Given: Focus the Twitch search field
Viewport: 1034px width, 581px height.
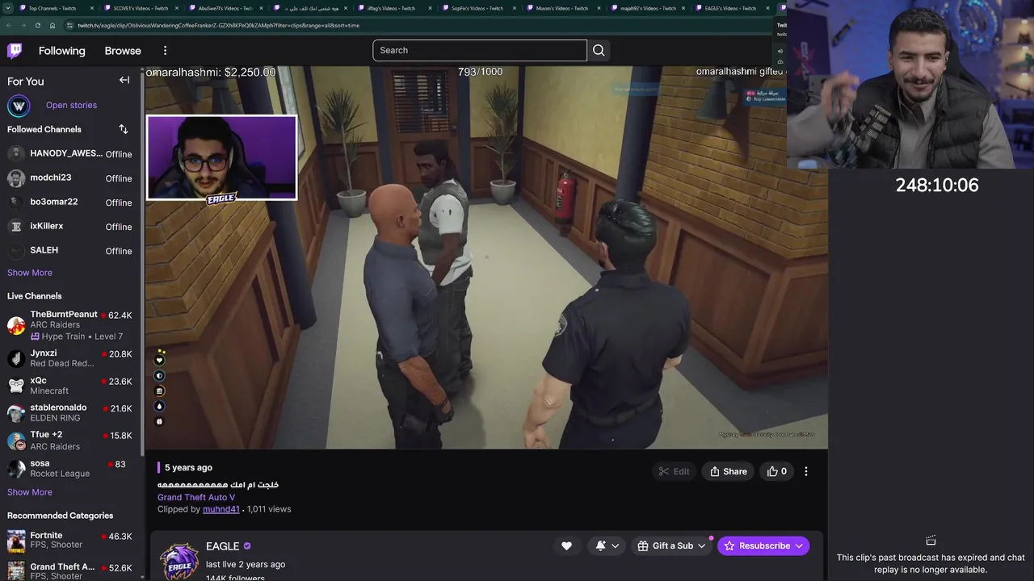Looking at the screenshot, I should [x=480, y=50].
